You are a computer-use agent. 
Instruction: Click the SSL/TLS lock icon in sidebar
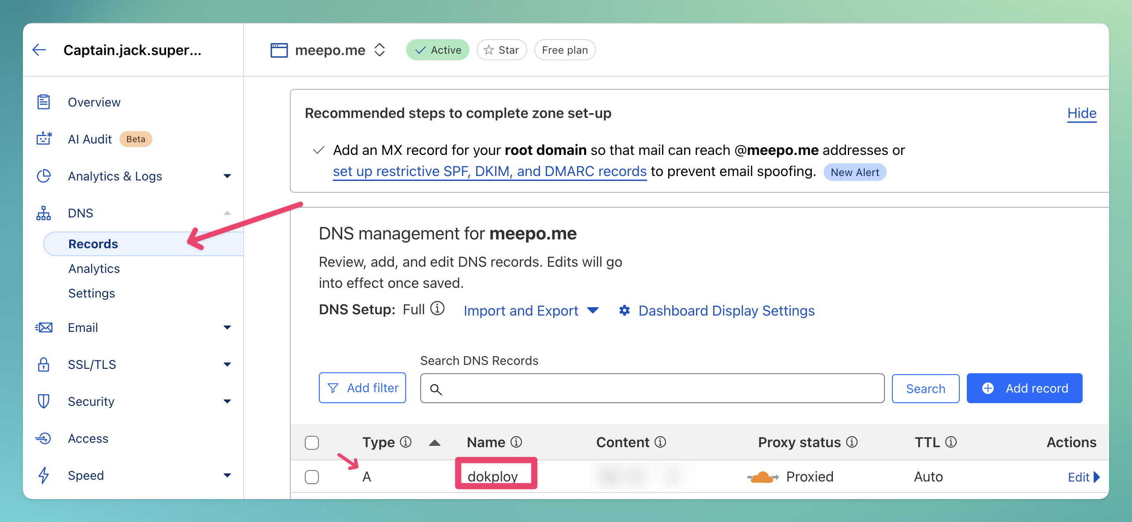45,364
